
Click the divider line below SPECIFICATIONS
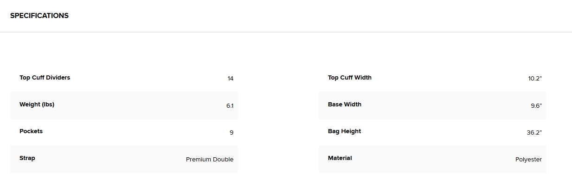(286, 32)
